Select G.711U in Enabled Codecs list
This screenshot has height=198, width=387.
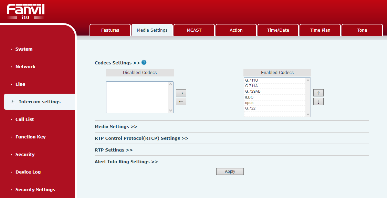(252, 81)
